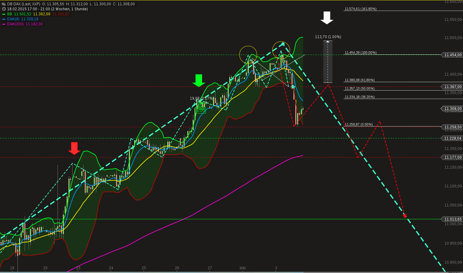The image size is (463, 273).
Task: Click the 11.013,65 price axis tag
Action: pos(452,219)
